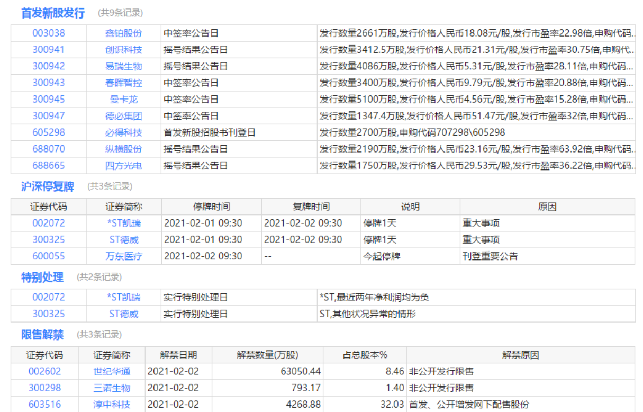Click stock code 603516
This screenshot has width=643, height=412.
tap(44, 405)
